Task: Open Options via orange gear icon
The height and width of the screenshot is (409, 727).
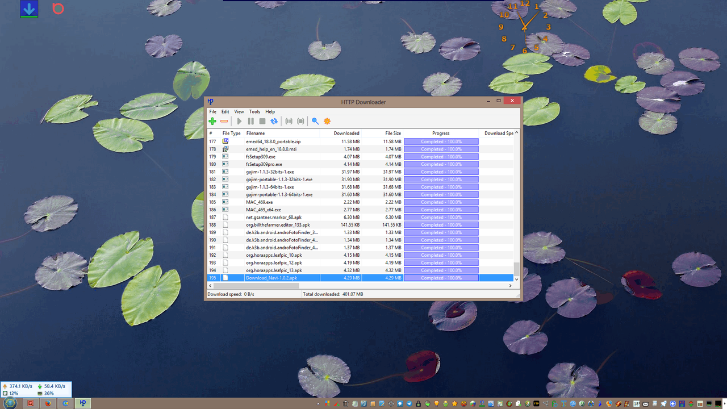Action: (327, 121)
